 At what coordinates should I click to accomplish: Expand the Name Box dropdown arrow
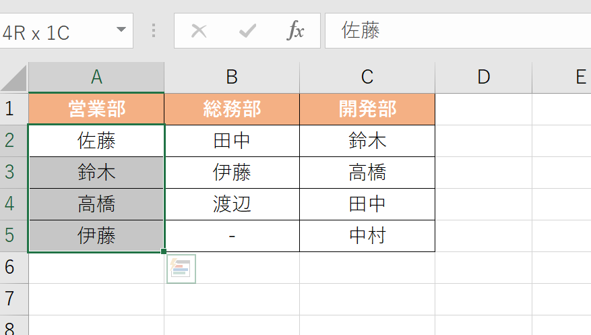coord(121,30)
